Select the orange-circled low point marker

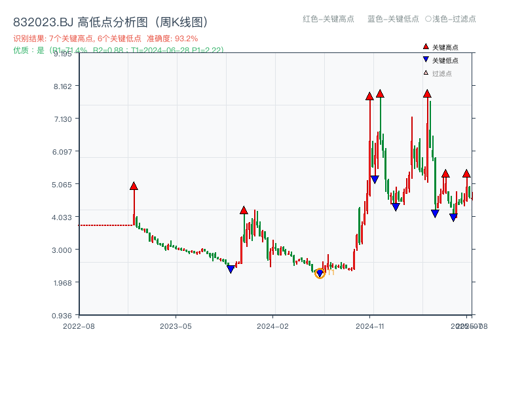click(320, 273)
